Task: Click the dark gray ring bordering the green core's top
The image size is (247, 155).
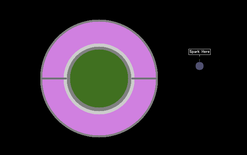Action: pyautogui.click(x=99, y=48)
